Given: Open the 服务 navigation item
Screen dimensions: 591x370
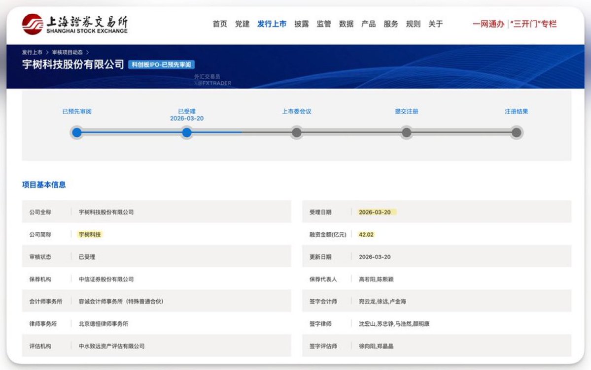Looking at the screenshot, I should [x=390, y=24].
